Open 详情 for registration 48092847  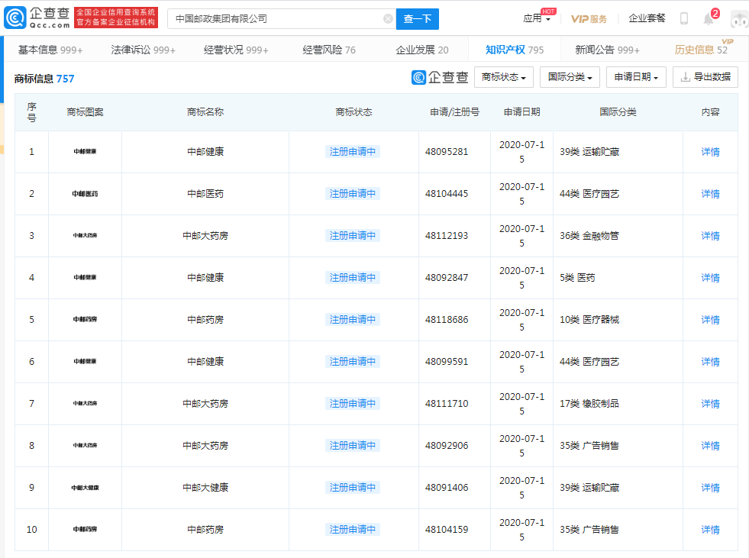coord(710,278)
